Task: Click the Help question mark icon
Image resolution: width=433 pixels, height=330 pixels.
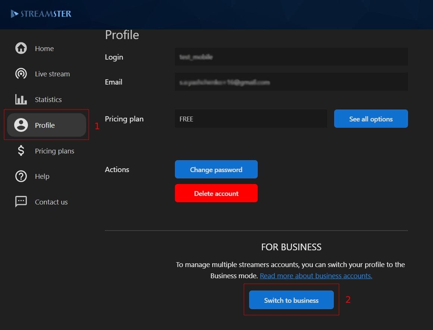Action: tap(21, 176)
